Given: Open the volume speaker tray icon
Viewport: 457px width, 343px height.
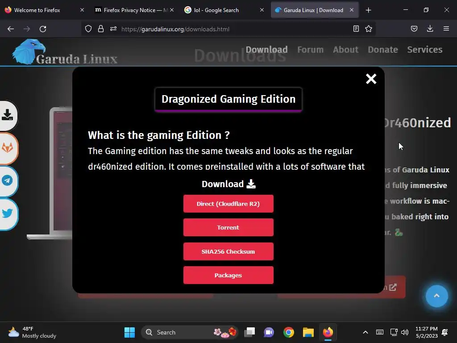Looking at the screenshot, I should click(x=404, y=332).
